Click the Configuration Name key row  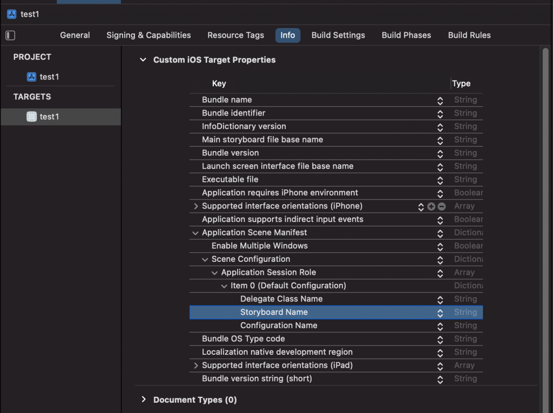pos(279,326)
